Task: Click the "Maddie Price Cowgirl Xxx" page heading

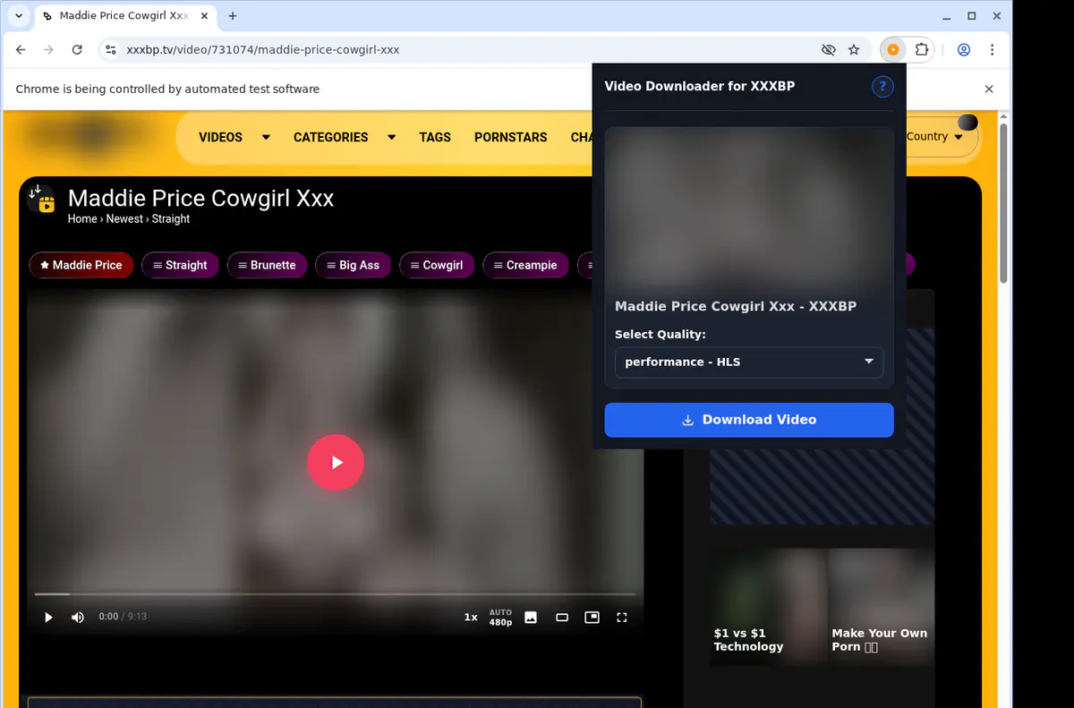Action: point(200,198)
